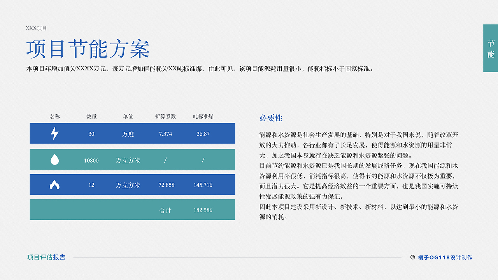Select coefficient value 72.858
Viewport: 498px width, 280px height.
coord(167,185)
